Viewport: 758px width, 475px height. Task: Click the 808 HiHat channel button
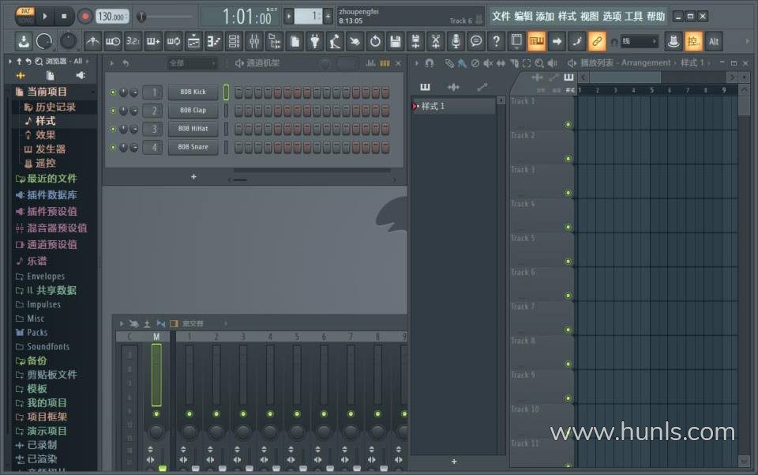coord(193,129)
